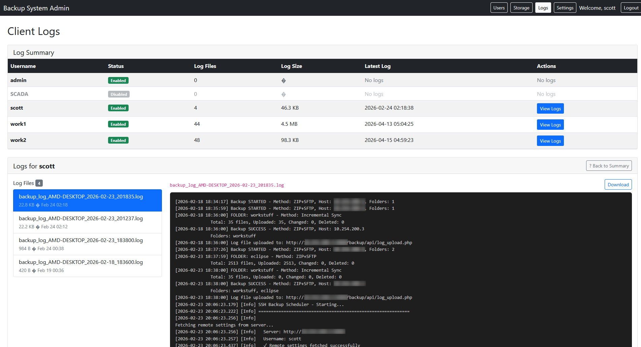Click 'Fetching remote settings from server' line

(224, 325)
